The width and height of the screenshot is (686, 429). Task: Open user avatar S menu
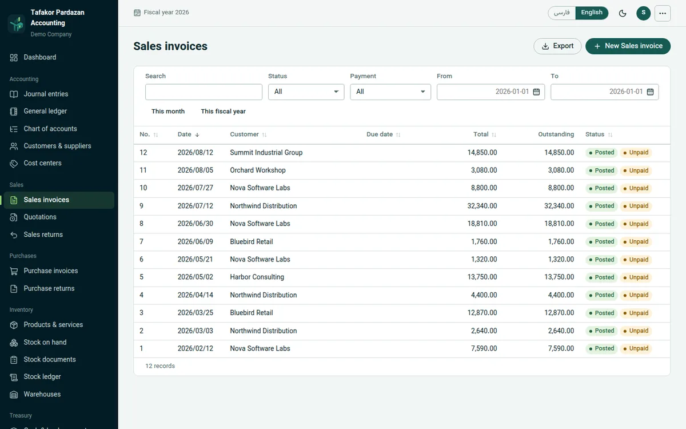tap(643, 13)
